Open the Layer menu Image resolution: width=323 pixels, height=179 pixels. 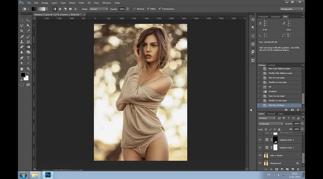(54, 3)
